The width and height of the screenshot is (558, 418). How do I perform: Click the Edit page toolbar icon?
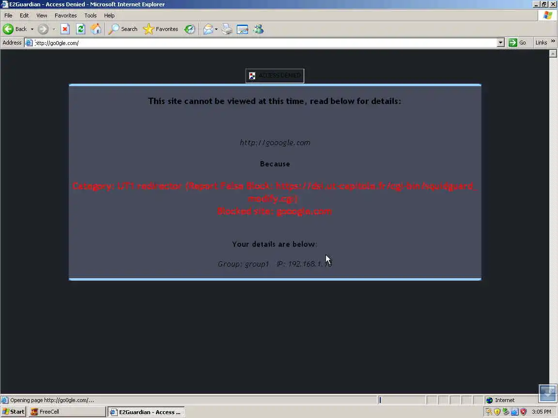click(x=242, y=29)
